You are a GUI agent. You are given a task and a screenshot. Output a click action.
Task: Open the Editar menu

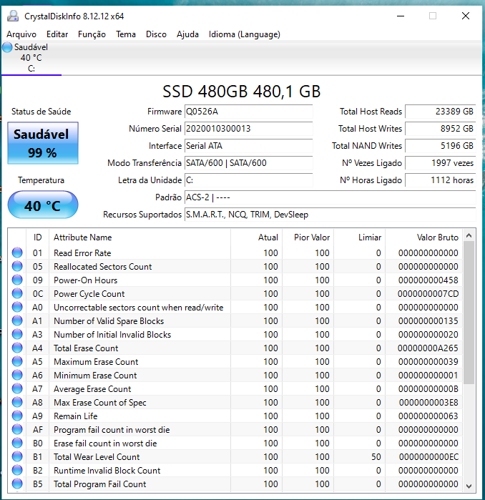pyautogui.click(x=57, y=34)
